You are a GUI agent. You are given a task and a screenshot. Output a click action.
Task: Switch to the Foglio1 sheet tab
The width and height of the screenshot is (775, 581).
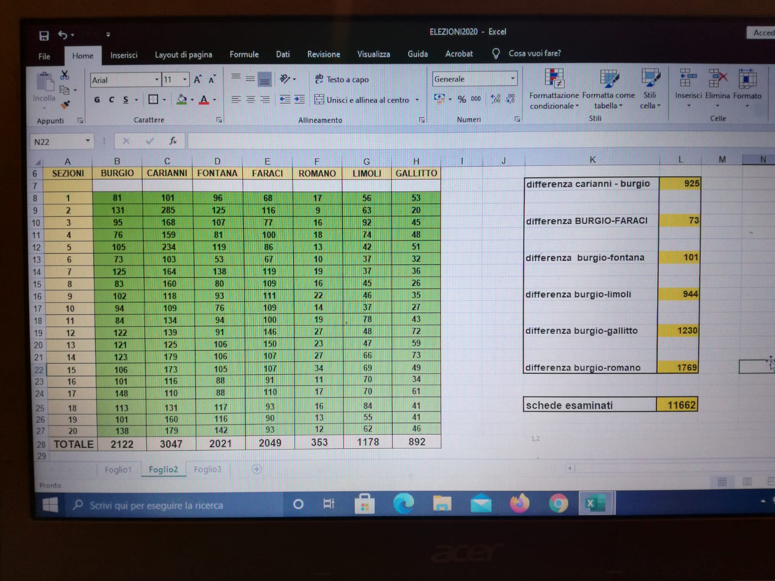coord(118,470)
